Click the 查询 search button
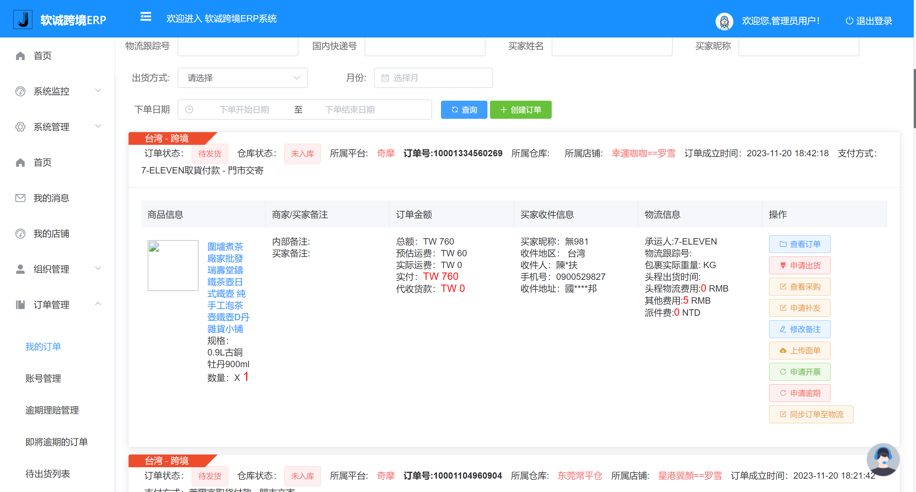The width and height of the screenshot is (916, 492). [464, 110]
